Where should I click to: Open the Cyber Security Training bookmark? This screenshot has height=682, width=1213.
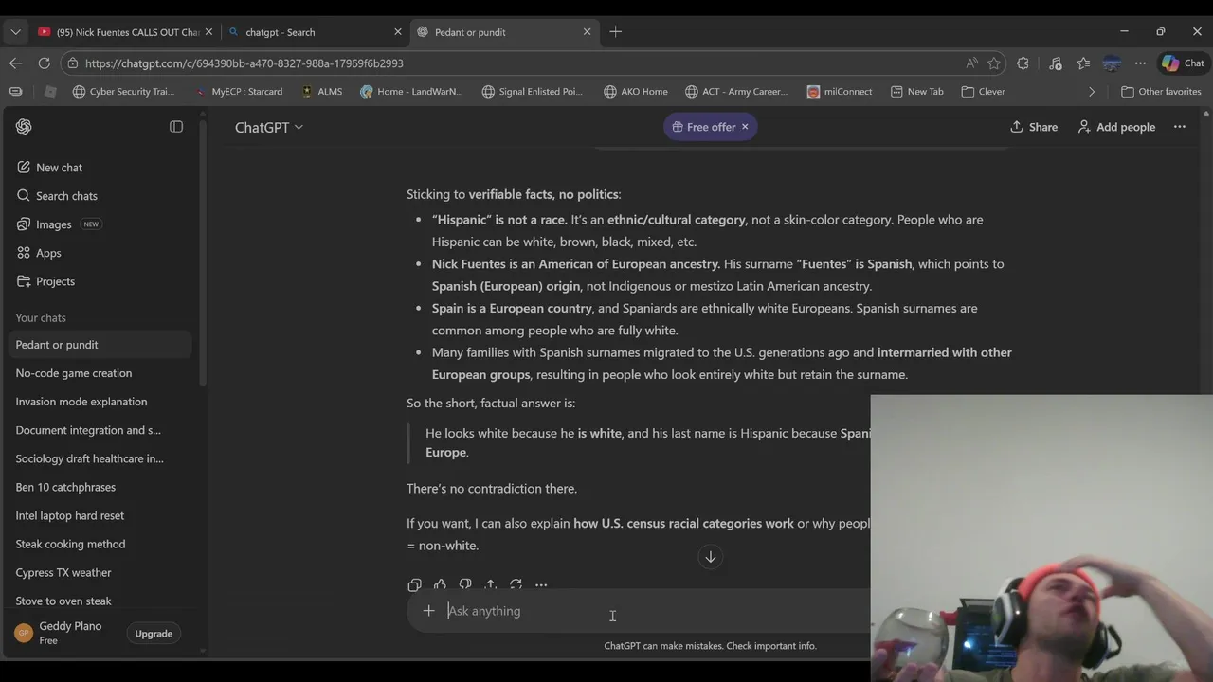[123, 92]
